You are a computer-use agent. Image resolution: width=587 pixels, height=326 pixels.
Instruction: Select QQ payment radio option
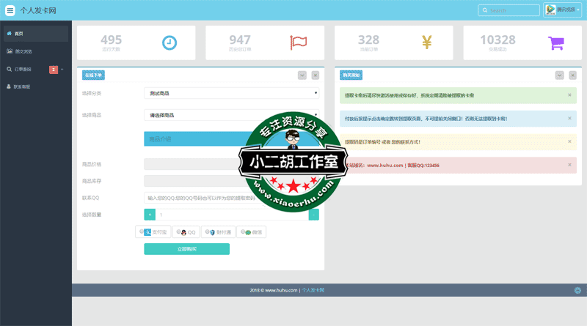(x=188, y=232)
